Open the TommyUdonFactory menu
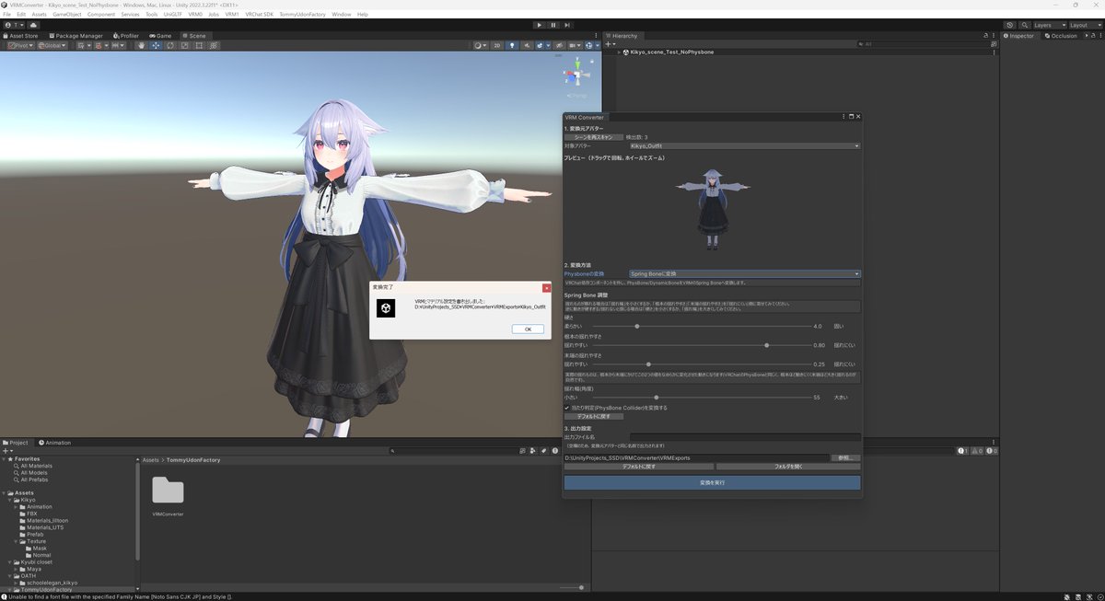Image resolution: width=1105 pixels, height=601 pixels. pos(302,15)
